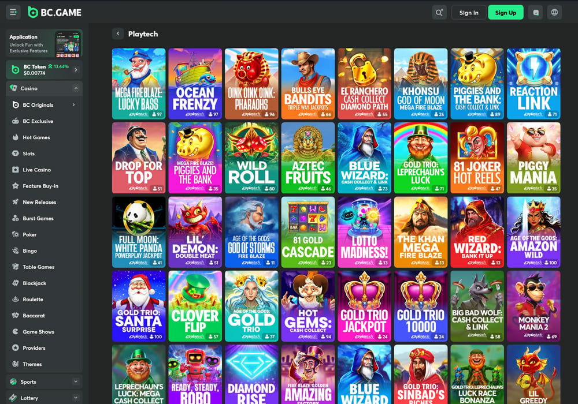Expand the Lottery section chevron
Viewport: 578px width, 404px height.
click(x=76, y=398)
